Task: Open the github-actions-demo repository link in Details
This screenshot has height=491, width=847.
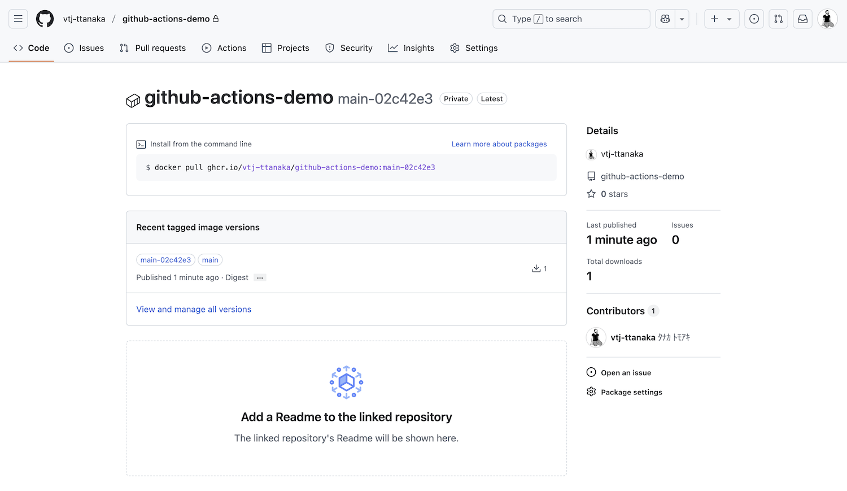Action: pyautogui.click(x=642, y=176)
